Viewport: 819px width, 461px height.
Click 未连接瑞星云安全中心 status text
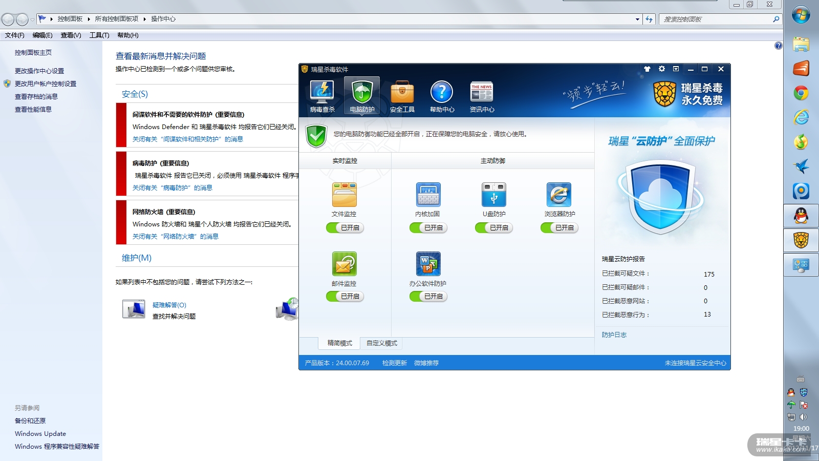[x=695, y=363]
